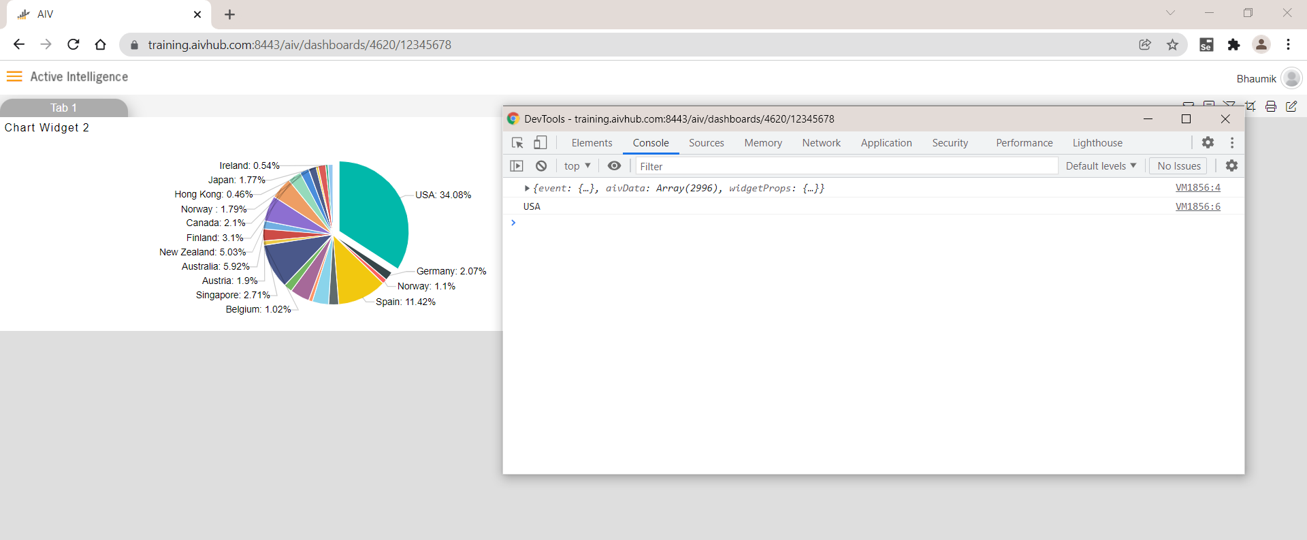
Task: Click the Spain: 11.42% chart label
Action: pyautogui.click(x=406, y=302)
